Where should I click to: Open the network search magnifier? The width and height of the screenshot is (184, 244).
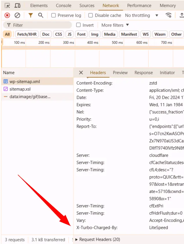[x=41, y=15]
